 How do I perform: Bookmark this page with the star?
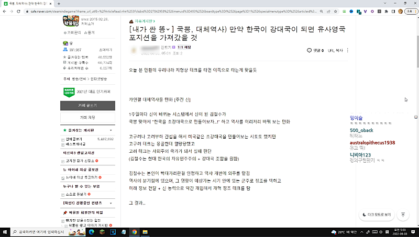[x=336, y=12]
